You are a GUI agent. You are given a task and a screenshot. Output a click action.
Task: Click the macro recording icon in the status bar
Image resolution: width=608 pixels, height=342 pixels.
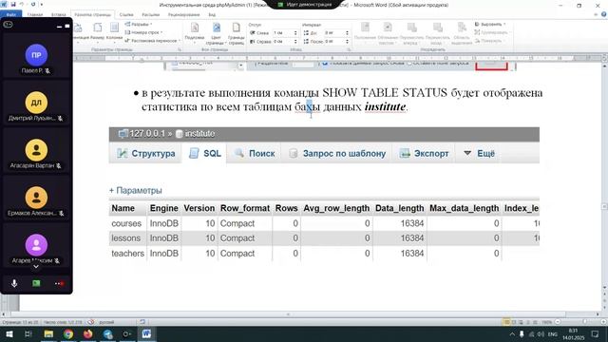tap(142, 322)
